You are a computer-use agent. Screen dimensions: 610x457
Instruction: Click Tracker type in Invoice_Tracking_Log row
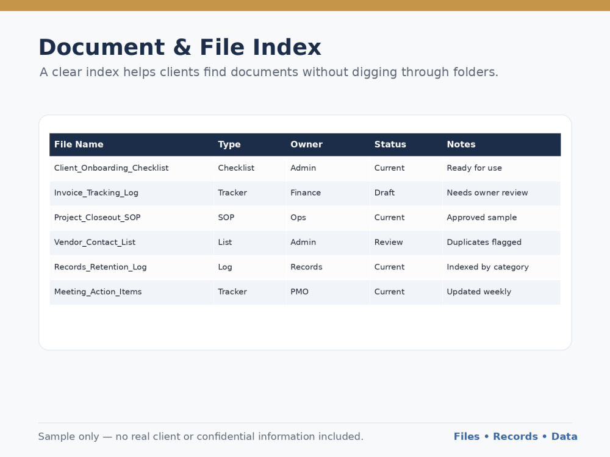point(232,193)
